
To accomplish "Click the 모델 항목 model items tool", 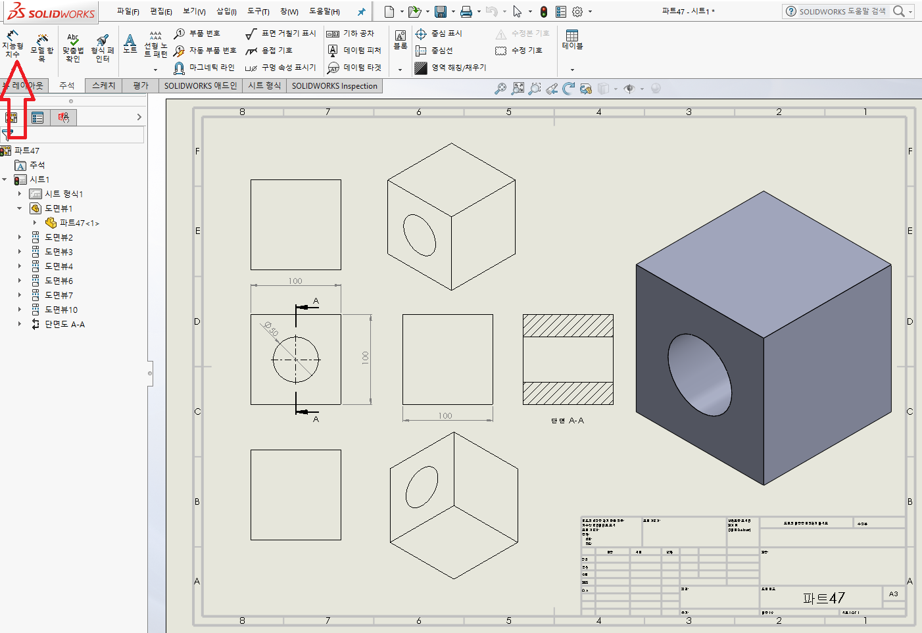I will 42,48.
